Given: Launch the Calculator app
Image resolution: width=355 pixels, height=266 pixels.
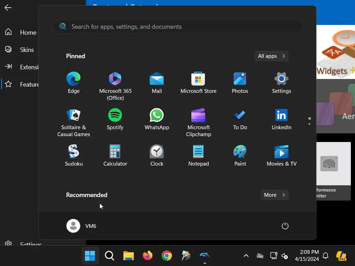Looking at the screenshot, I should (x=115, y=156).
